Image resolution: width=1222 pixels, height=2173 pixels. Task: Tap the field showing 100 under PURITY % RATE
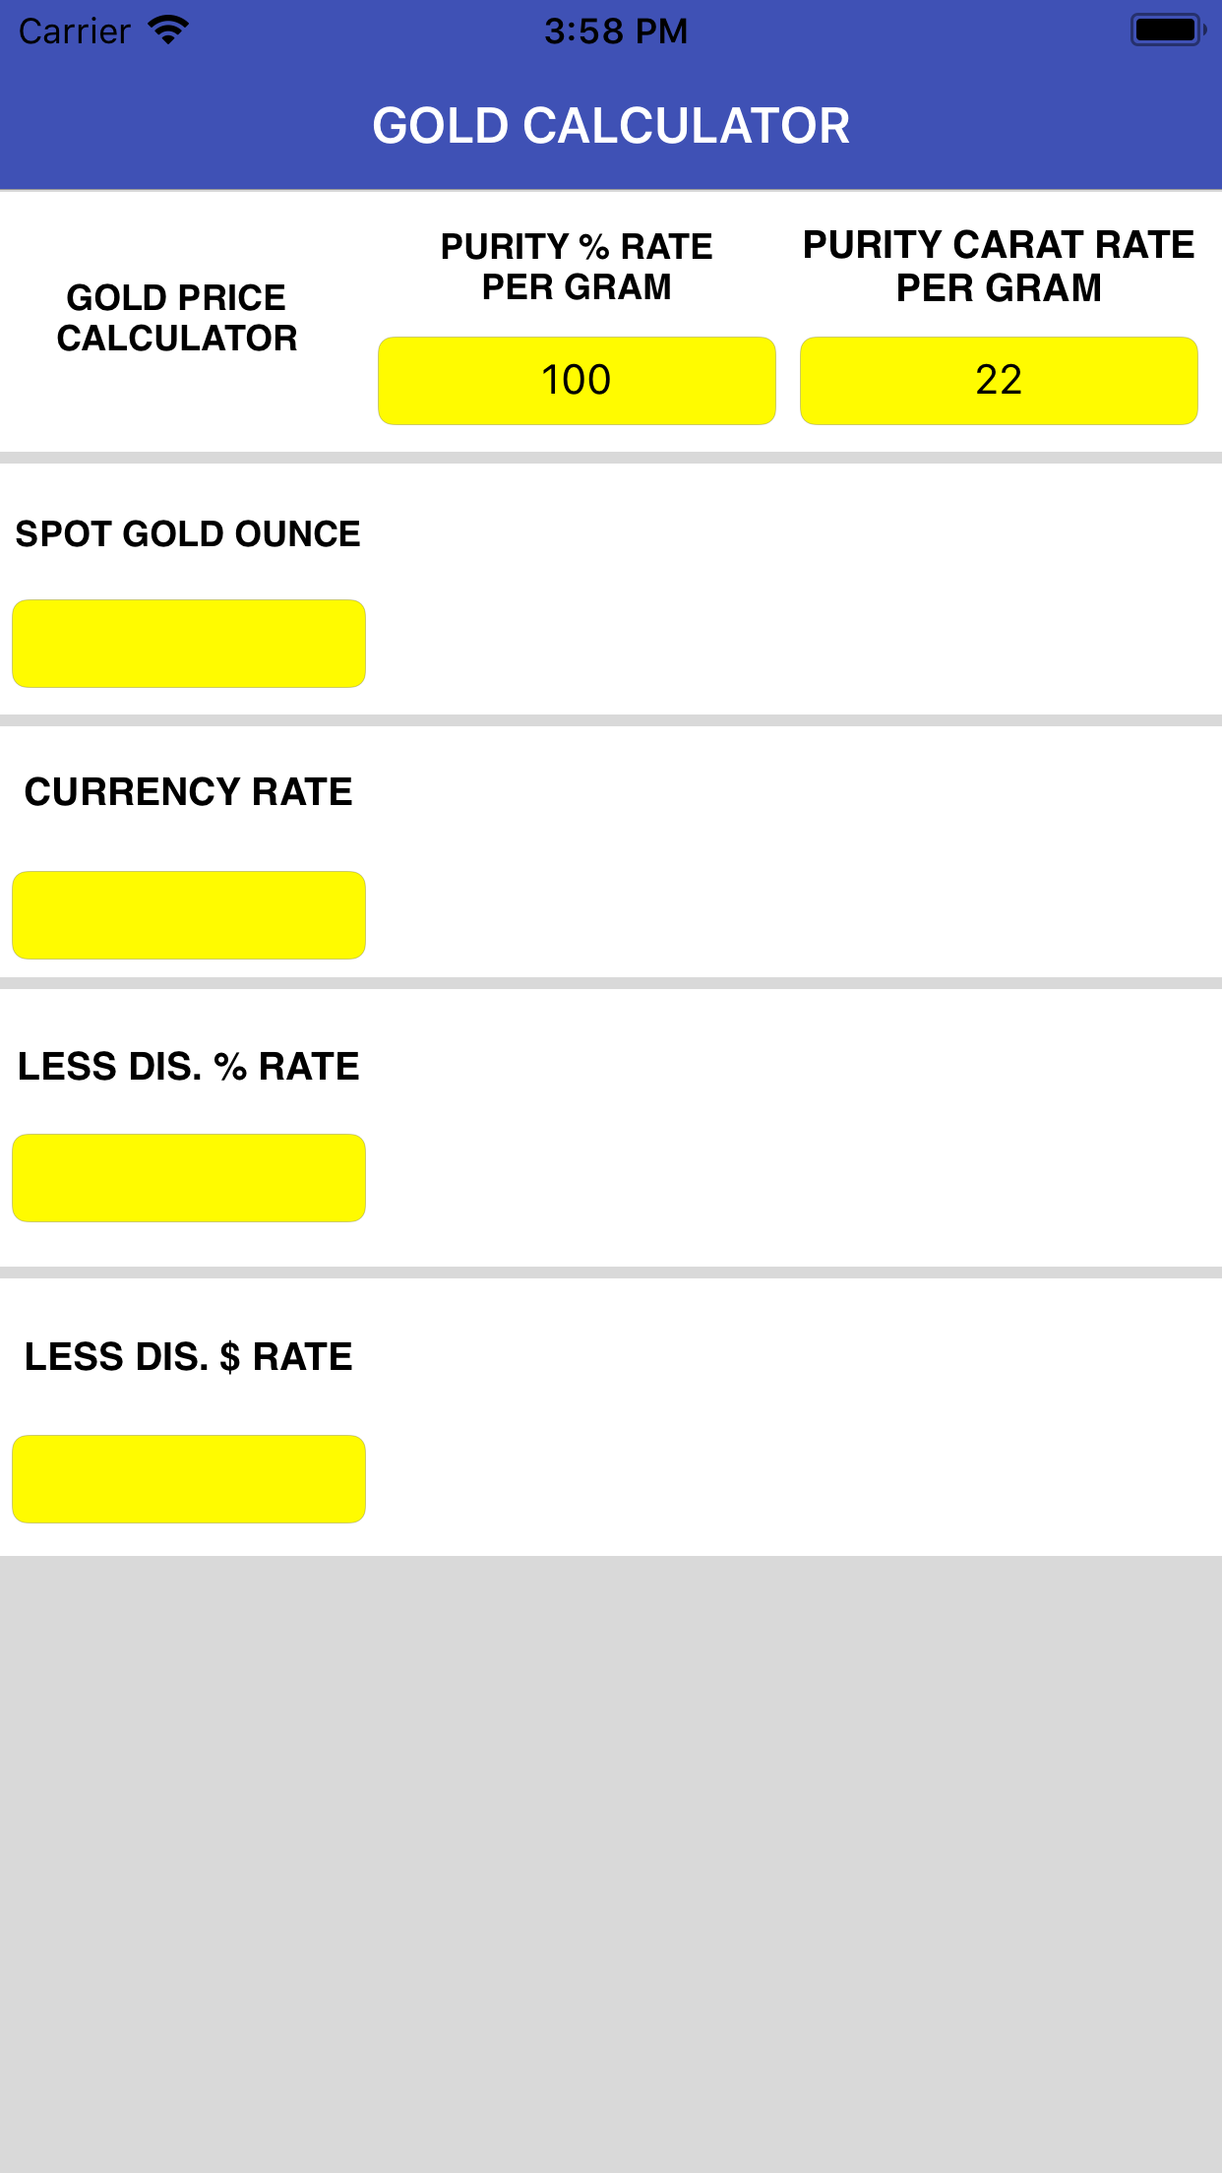pos(577,380)
